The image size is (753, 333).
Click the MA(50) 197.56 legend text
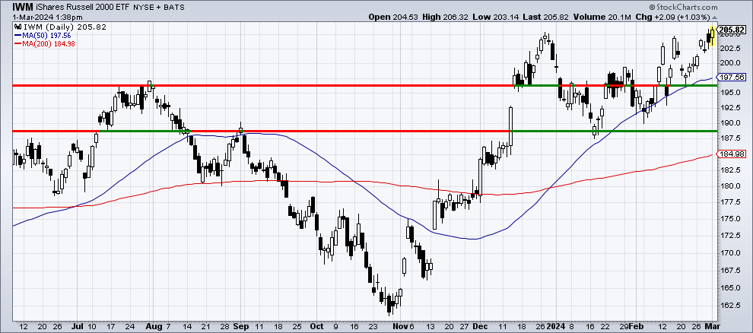[x=46, y=36]
